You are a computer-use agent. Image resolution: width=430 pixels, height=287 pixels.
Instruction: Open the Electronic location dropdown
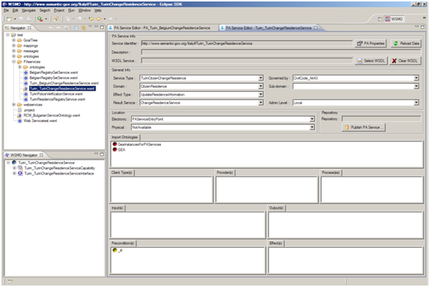click(x=312, y=119)
